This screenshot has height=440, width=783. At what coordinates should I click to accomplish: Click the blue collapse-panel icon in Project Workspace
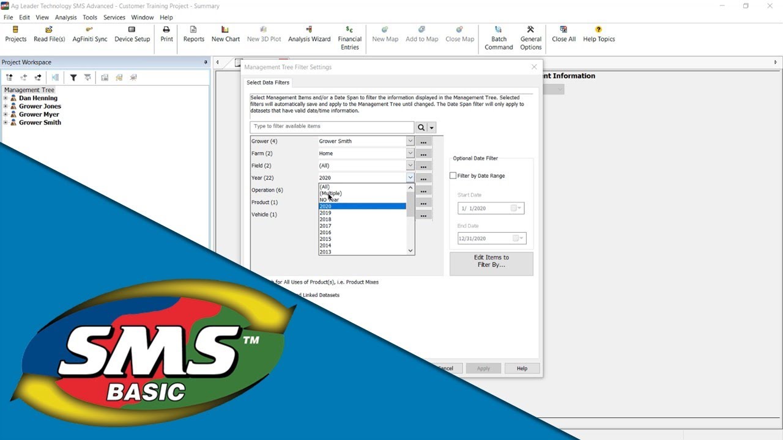point(55,78)
